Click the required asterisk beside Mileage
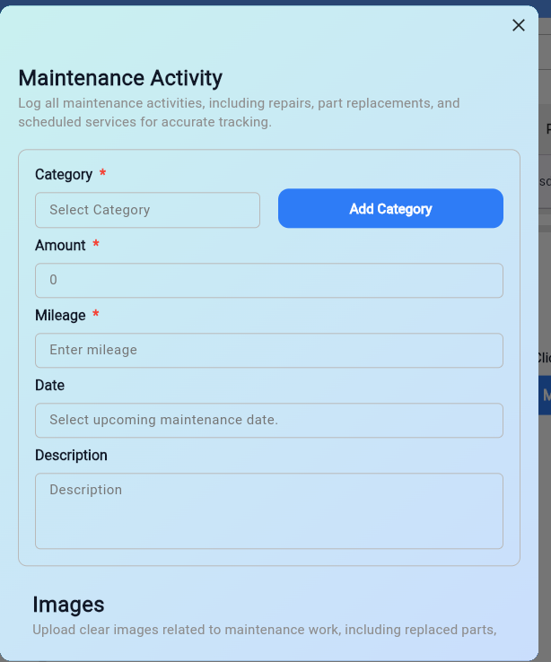Viewport: 551px width, 662px height. [96, 314]
